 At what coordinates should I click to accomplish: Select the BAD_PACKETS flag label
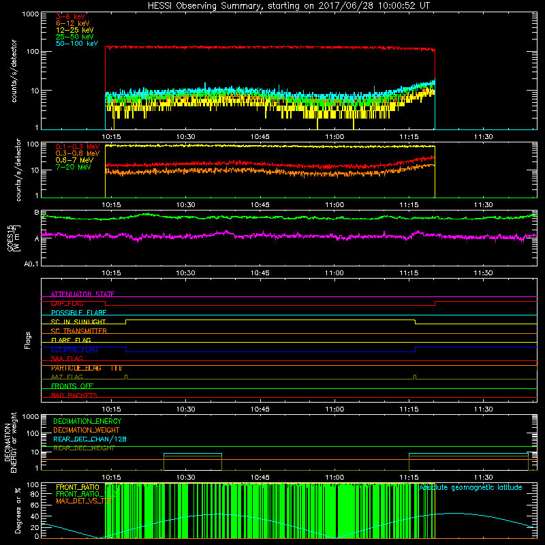point(74,395)
